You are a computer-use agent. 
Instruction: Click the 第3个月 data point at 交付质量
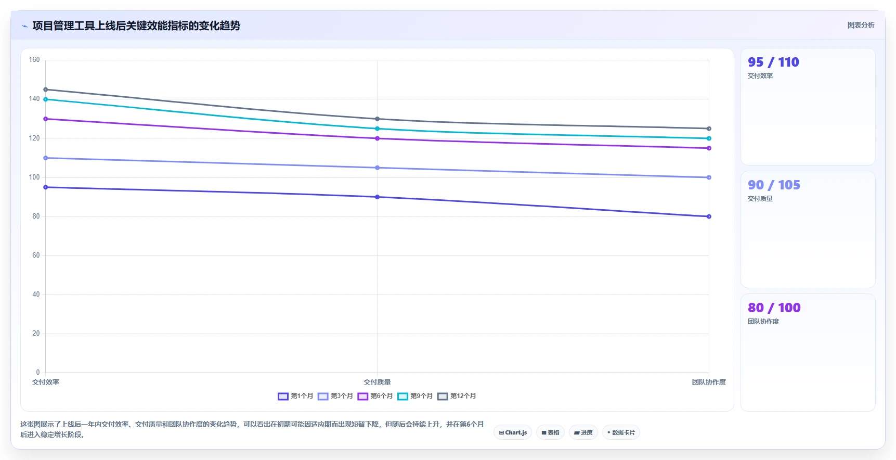coord(377,168)
